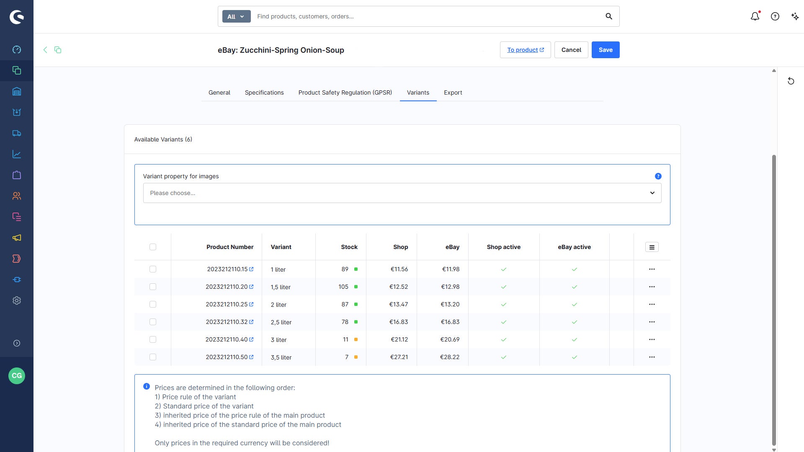Open the customers sidebar icon
Image resolution: width=804 pixels, height=452 pixels.
pos(17,196)
